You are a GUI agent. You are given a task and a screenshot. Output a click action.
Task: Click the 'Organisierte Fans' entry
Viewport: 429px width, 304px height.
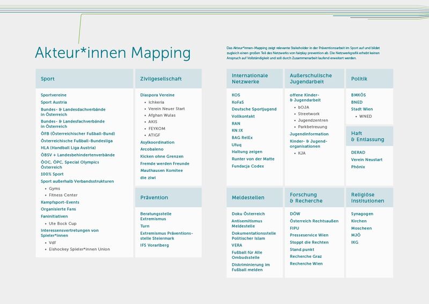tap(58, 209)
